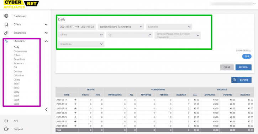
Task: Sort table by DATE column header
Action: click(x=67, y=95)
